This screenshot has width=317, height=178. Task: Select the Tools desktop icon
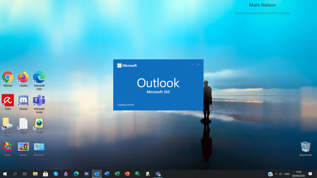click(8, 149)
